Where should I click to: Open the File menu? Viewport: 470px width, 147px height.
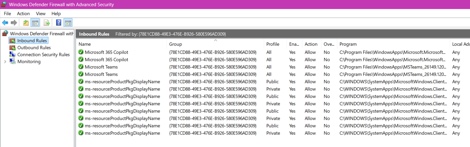pos(7,14)
